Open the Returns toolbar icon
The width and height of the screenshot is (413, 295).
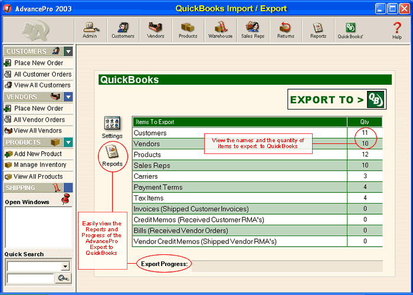tap(286, 30)
